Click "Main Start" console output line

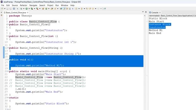pos(156,21)
